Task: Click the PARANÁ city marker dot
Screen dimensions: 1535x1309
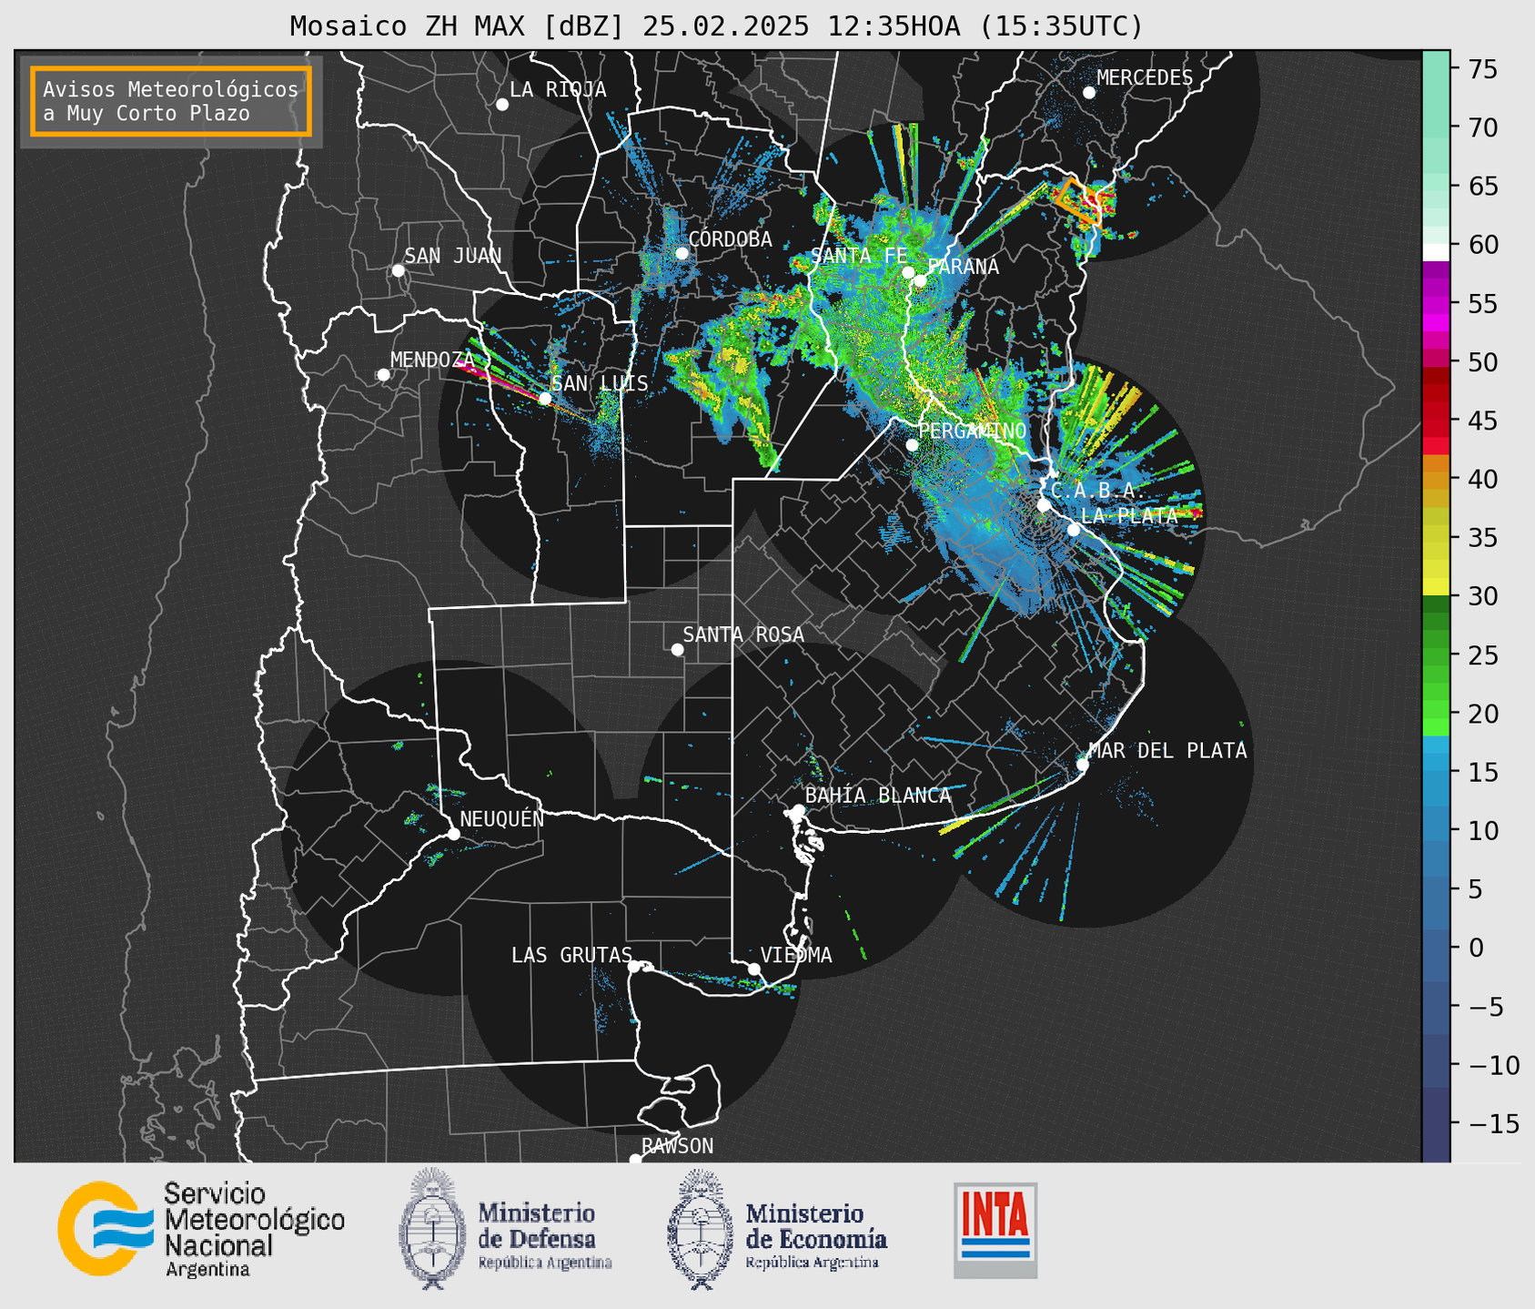Action: tap(920, 280)
